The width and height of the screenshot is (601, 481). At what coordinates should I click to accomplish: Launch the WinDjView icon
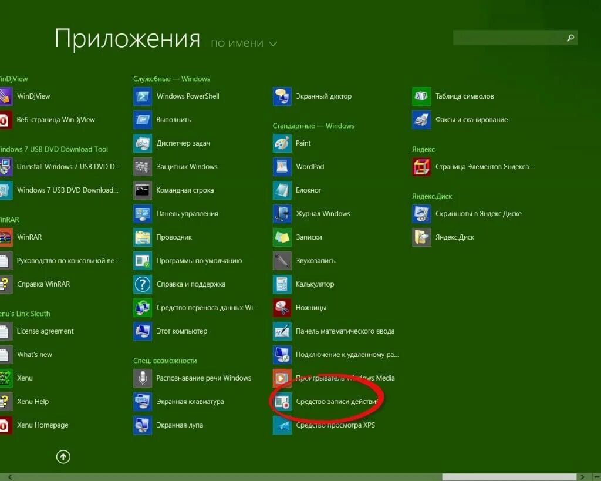[6, 96]
